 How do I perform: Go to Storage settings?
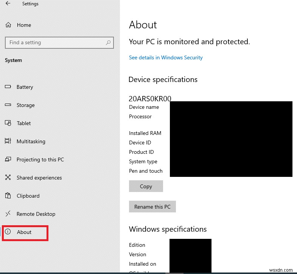click(x=26, y=105)
